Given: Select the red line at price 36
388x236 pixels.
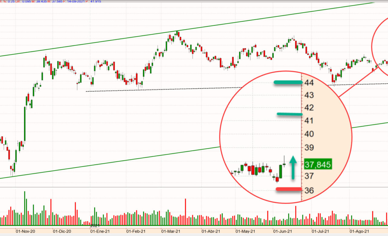Looking at the screenshot, I should 289,189.
